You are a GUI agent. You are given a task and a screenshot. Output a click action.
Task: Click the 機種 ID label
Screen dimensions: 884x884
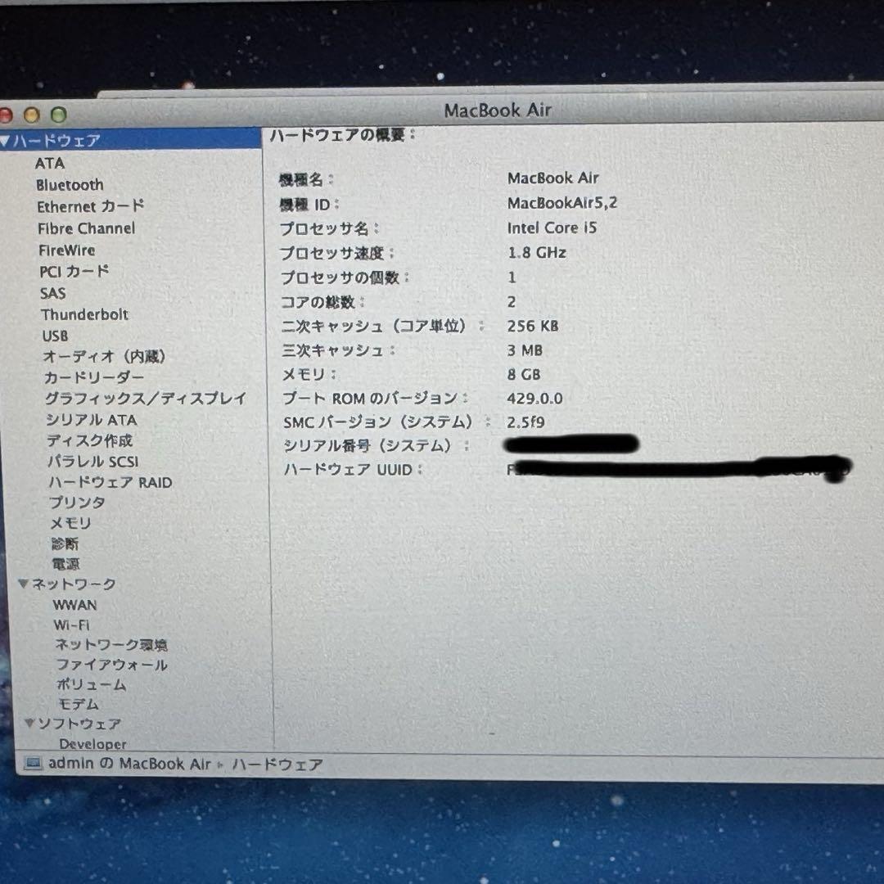309,204
